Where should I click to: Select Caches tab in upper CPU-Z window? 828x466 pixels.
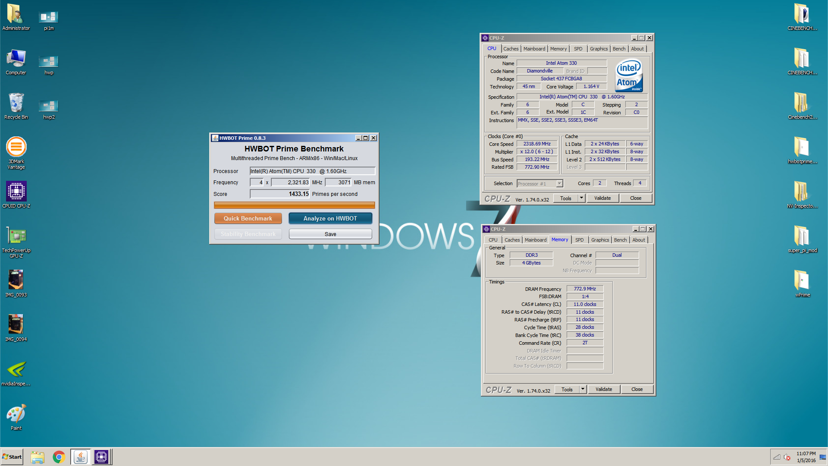tap(511, 49)
